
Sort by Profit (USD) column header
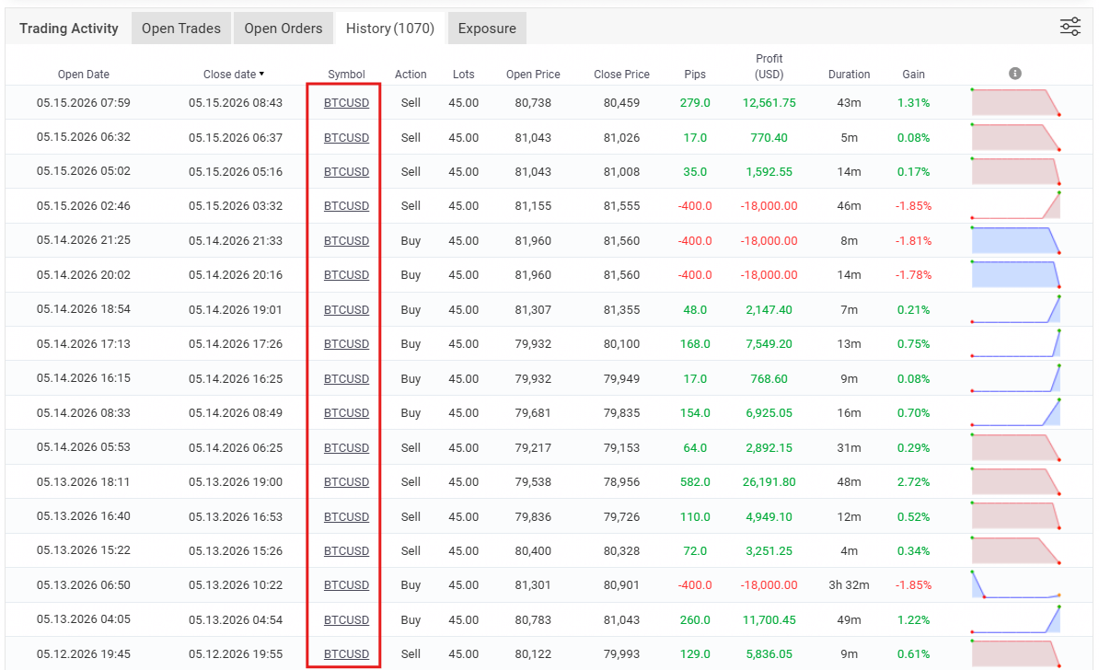coord(769,66)
